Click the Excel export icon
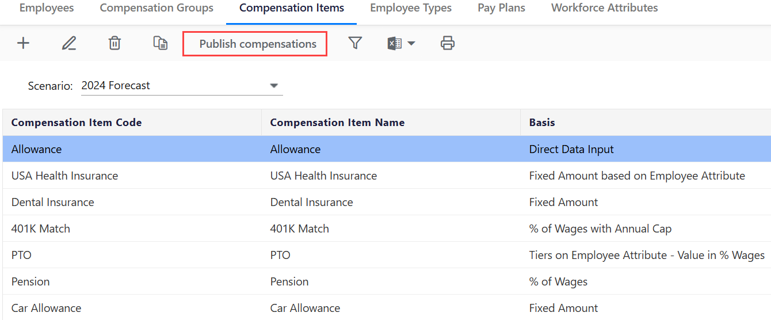The image size is (771, 320). pyautogui.click(x=395, y=43)
